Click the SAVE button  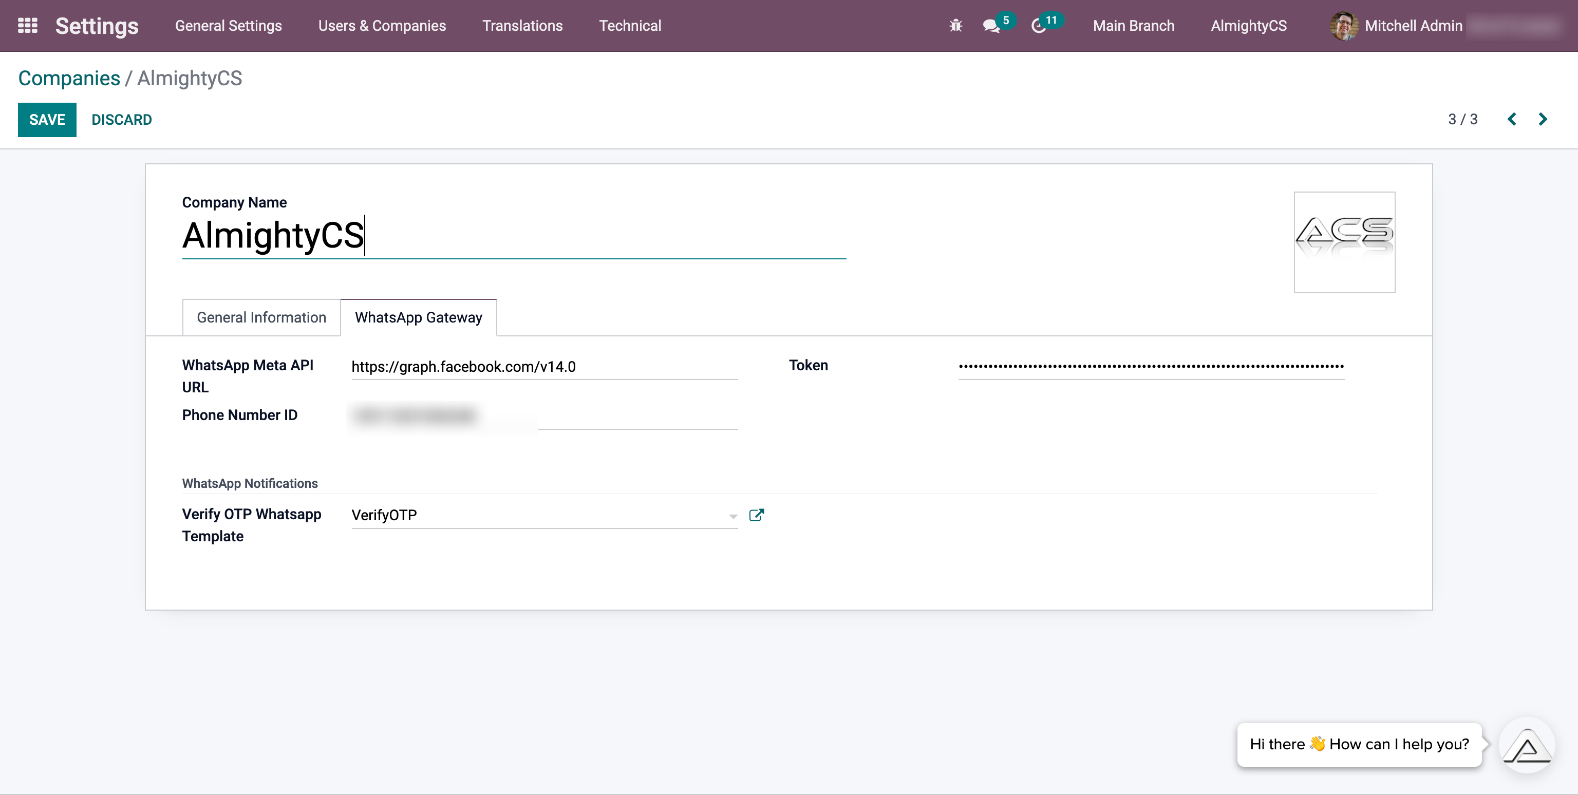pyautogui.click(x=47, y=120)
